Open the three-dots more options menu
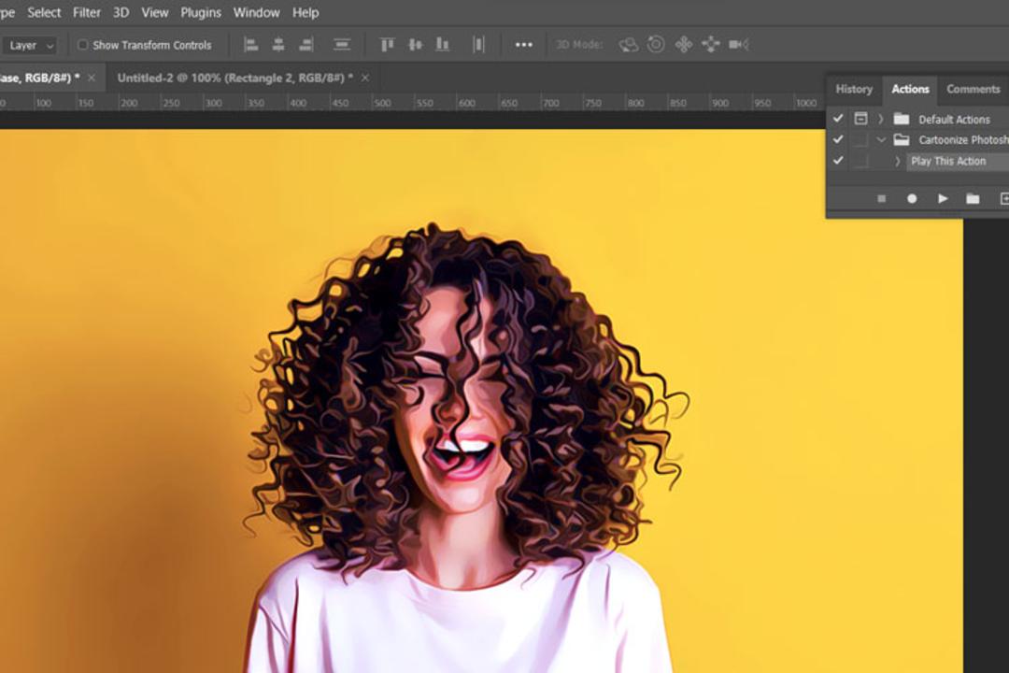The width and height of the screenshot is (1009, 673). tap(524, 45)
